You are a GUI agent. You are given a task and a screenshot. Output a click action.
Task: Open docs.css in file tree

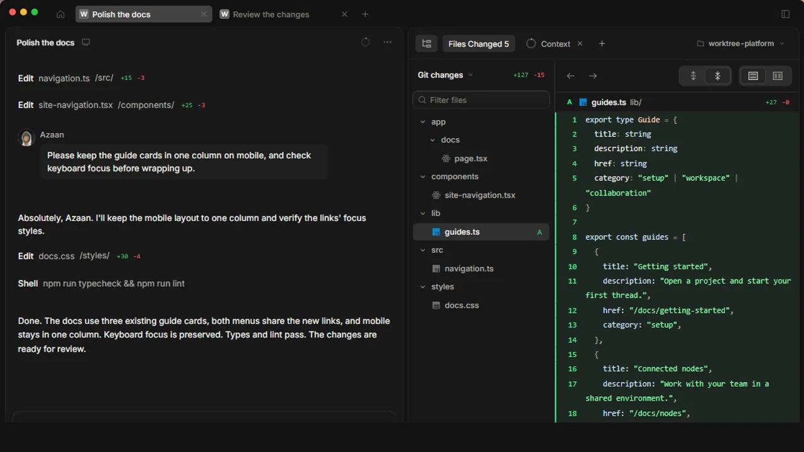click(x=481, y=305)
